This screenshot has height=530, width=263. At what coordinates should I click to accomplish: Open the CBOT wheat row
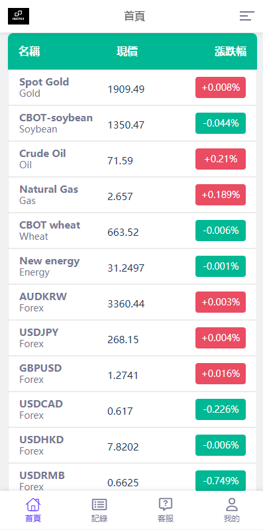click(132, 231)
